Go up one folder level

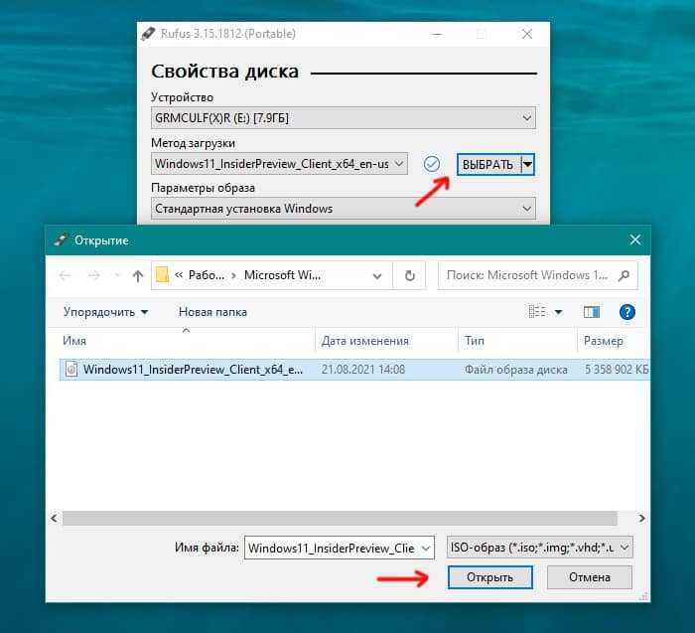pyautogui.click(x=138, y=276)
